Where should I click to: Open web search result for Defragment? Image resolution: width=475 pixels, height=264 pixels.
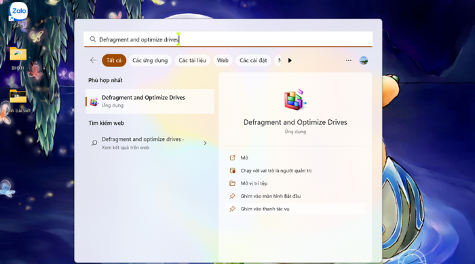coord(150,143)
